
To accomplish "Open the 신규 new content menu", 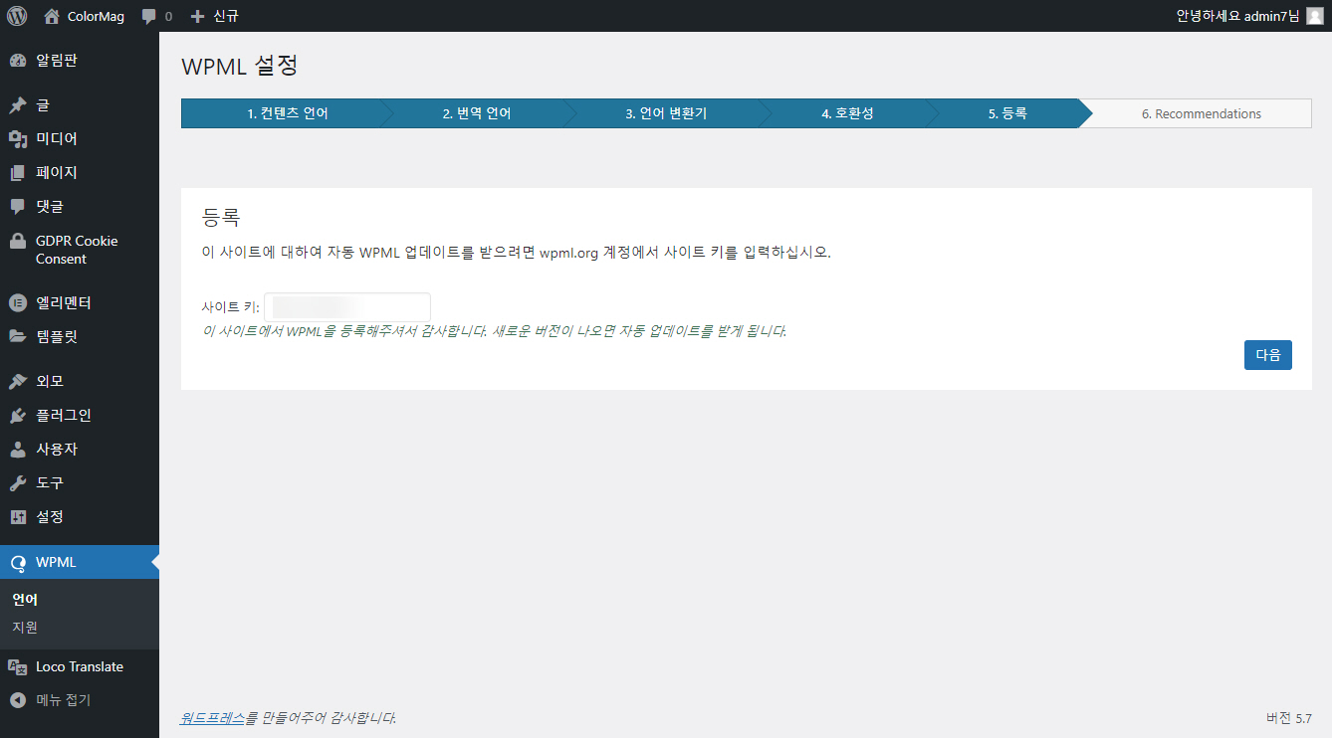I will (214, 16).
